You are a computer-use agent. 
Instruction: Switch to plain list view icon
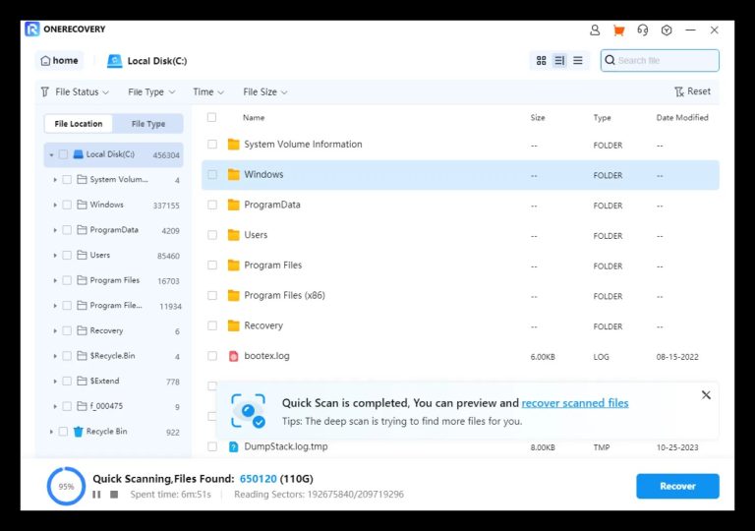(577, 61)
